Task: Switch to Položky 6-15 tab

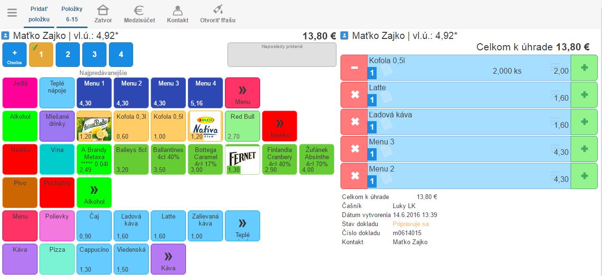Action: (72, 14)
